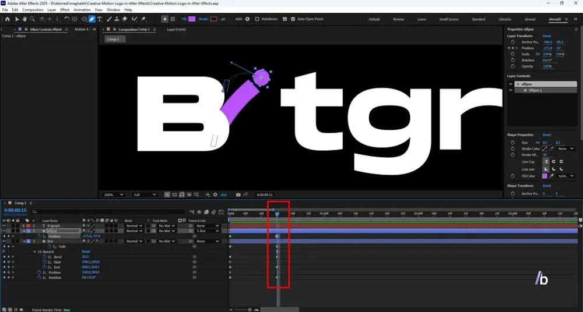
Task: Click stopwatch for Rotation in timeline
Action: (x=39, y=278)
